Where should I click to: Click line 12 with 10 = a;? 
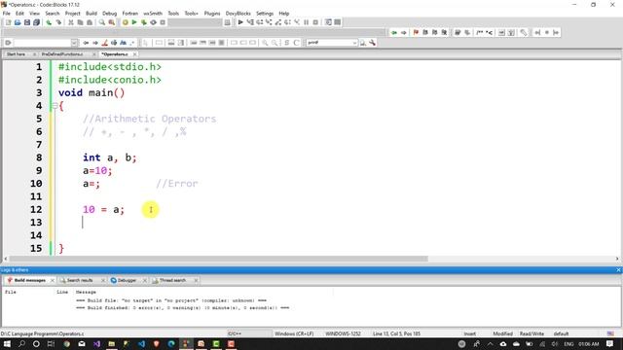pos(103,209)
